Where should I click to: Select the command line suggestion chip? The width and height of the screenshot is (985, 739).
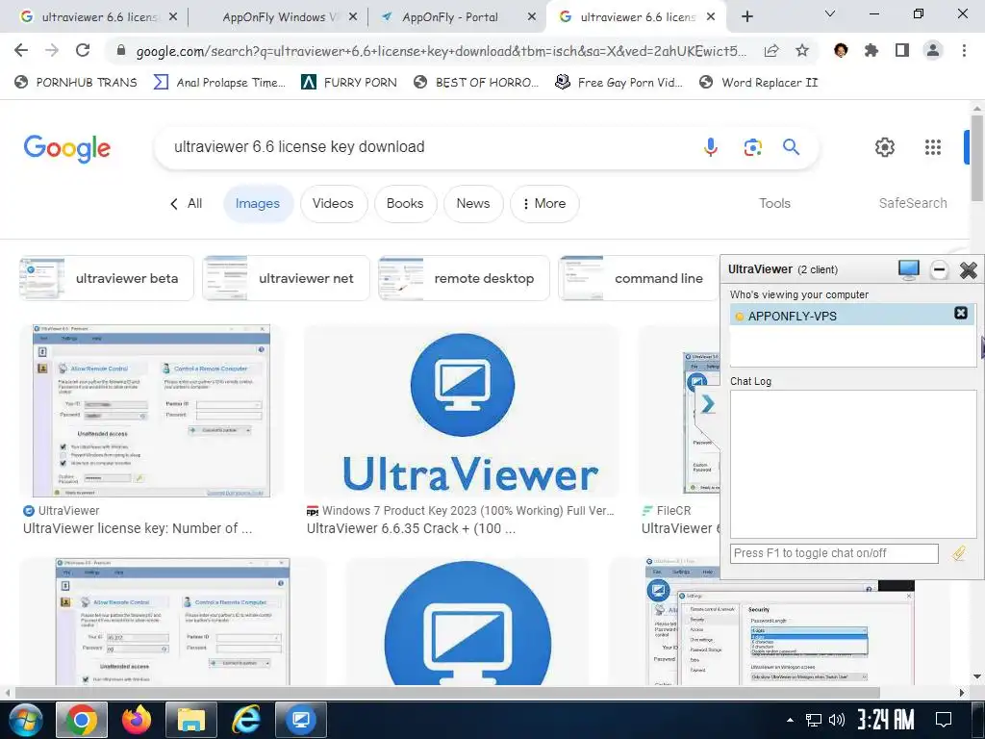click(638, 278)
